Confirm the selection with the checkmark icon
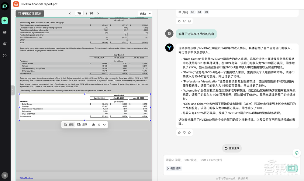This screenshot has height=181, width=304. click(105, 124)
